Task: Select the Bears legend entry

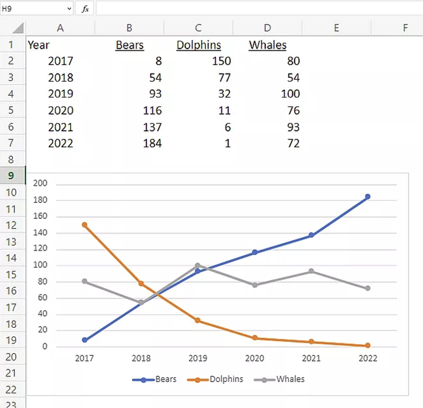Action: pos(154,379)
